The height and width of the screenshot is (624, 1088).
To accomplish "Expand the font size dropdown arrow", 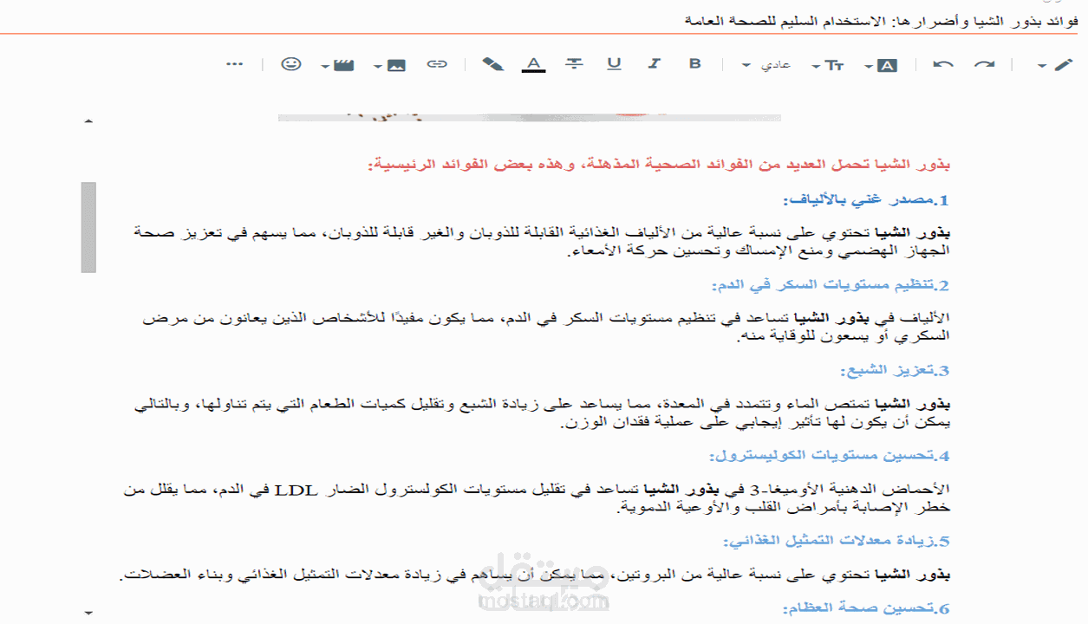I will point(815,66).
